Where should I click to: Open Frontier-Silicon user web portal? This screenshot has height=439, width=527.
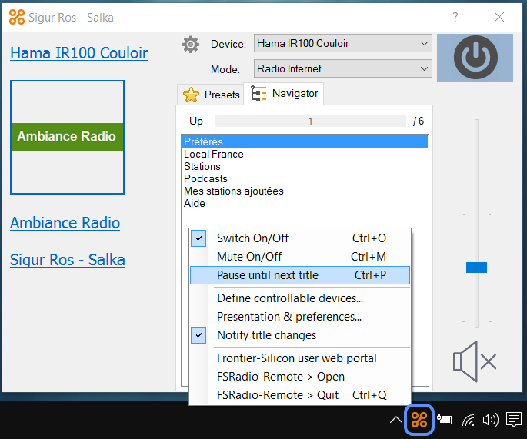[300, 358]
